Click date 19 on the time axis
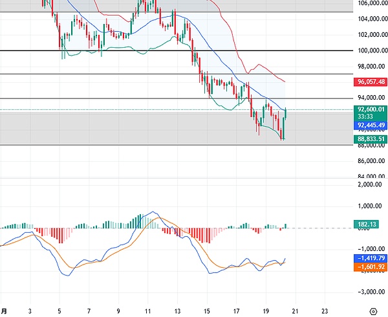 click(x=266, y=309)
